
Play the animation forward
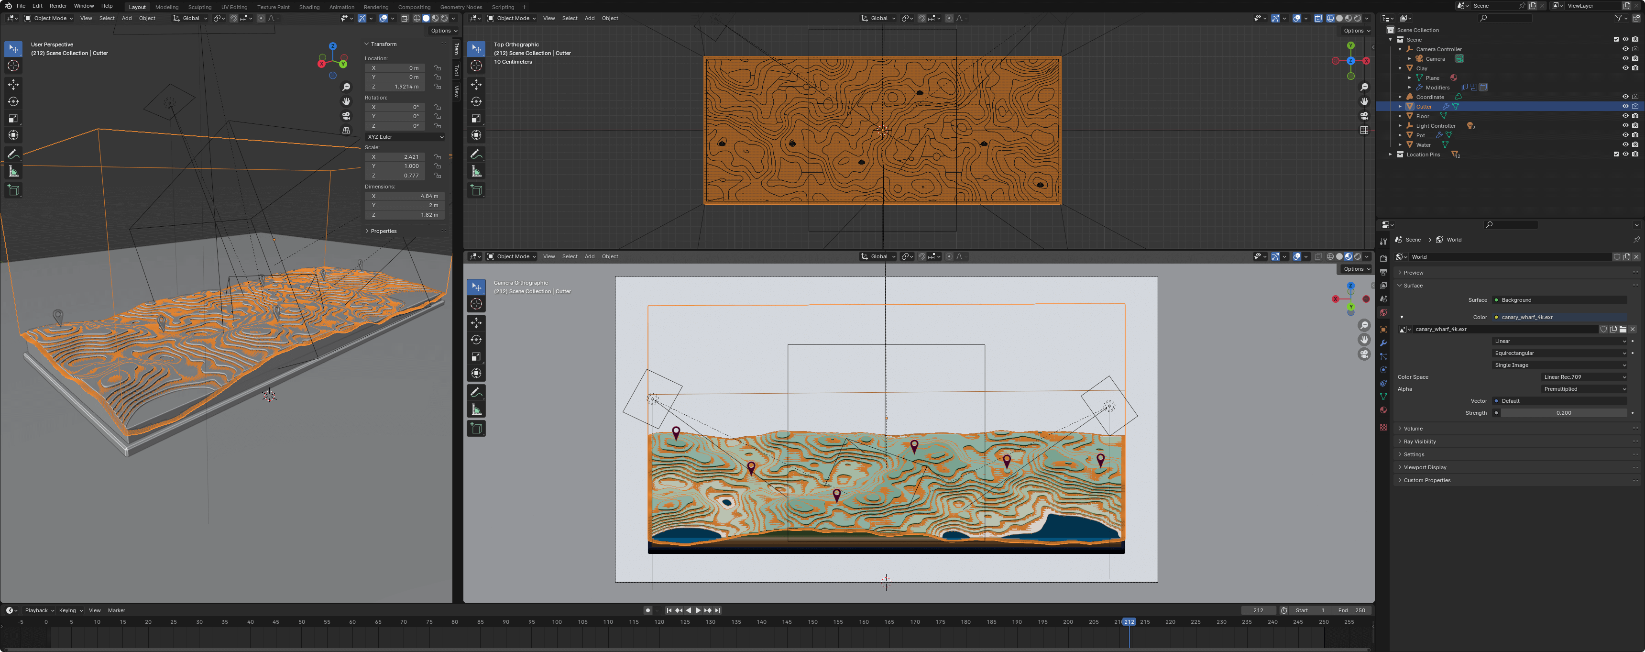(x=698, y=610)
